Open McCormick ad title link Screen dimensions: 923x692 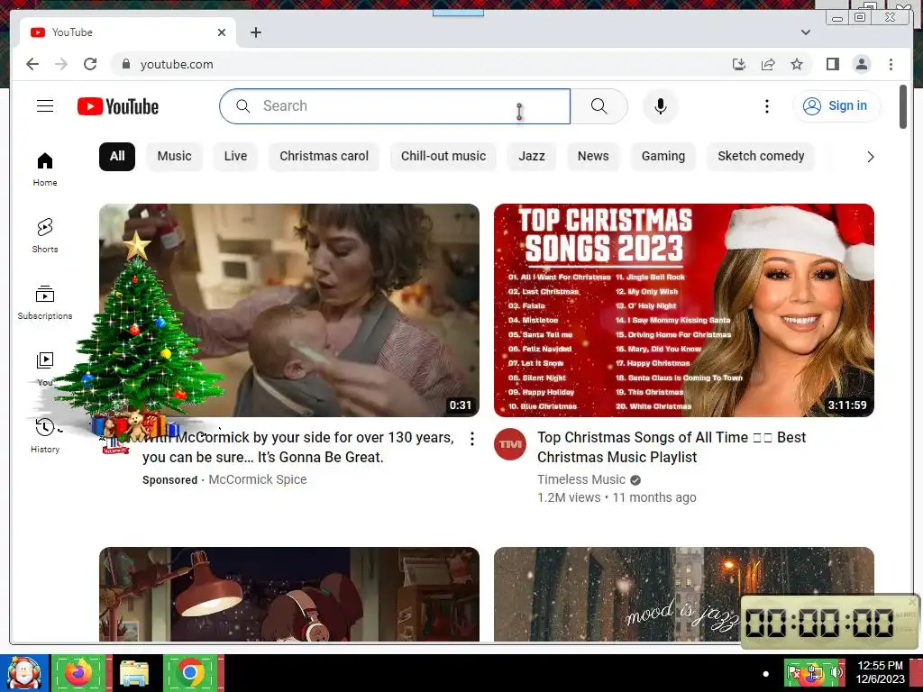coord(298,447)
